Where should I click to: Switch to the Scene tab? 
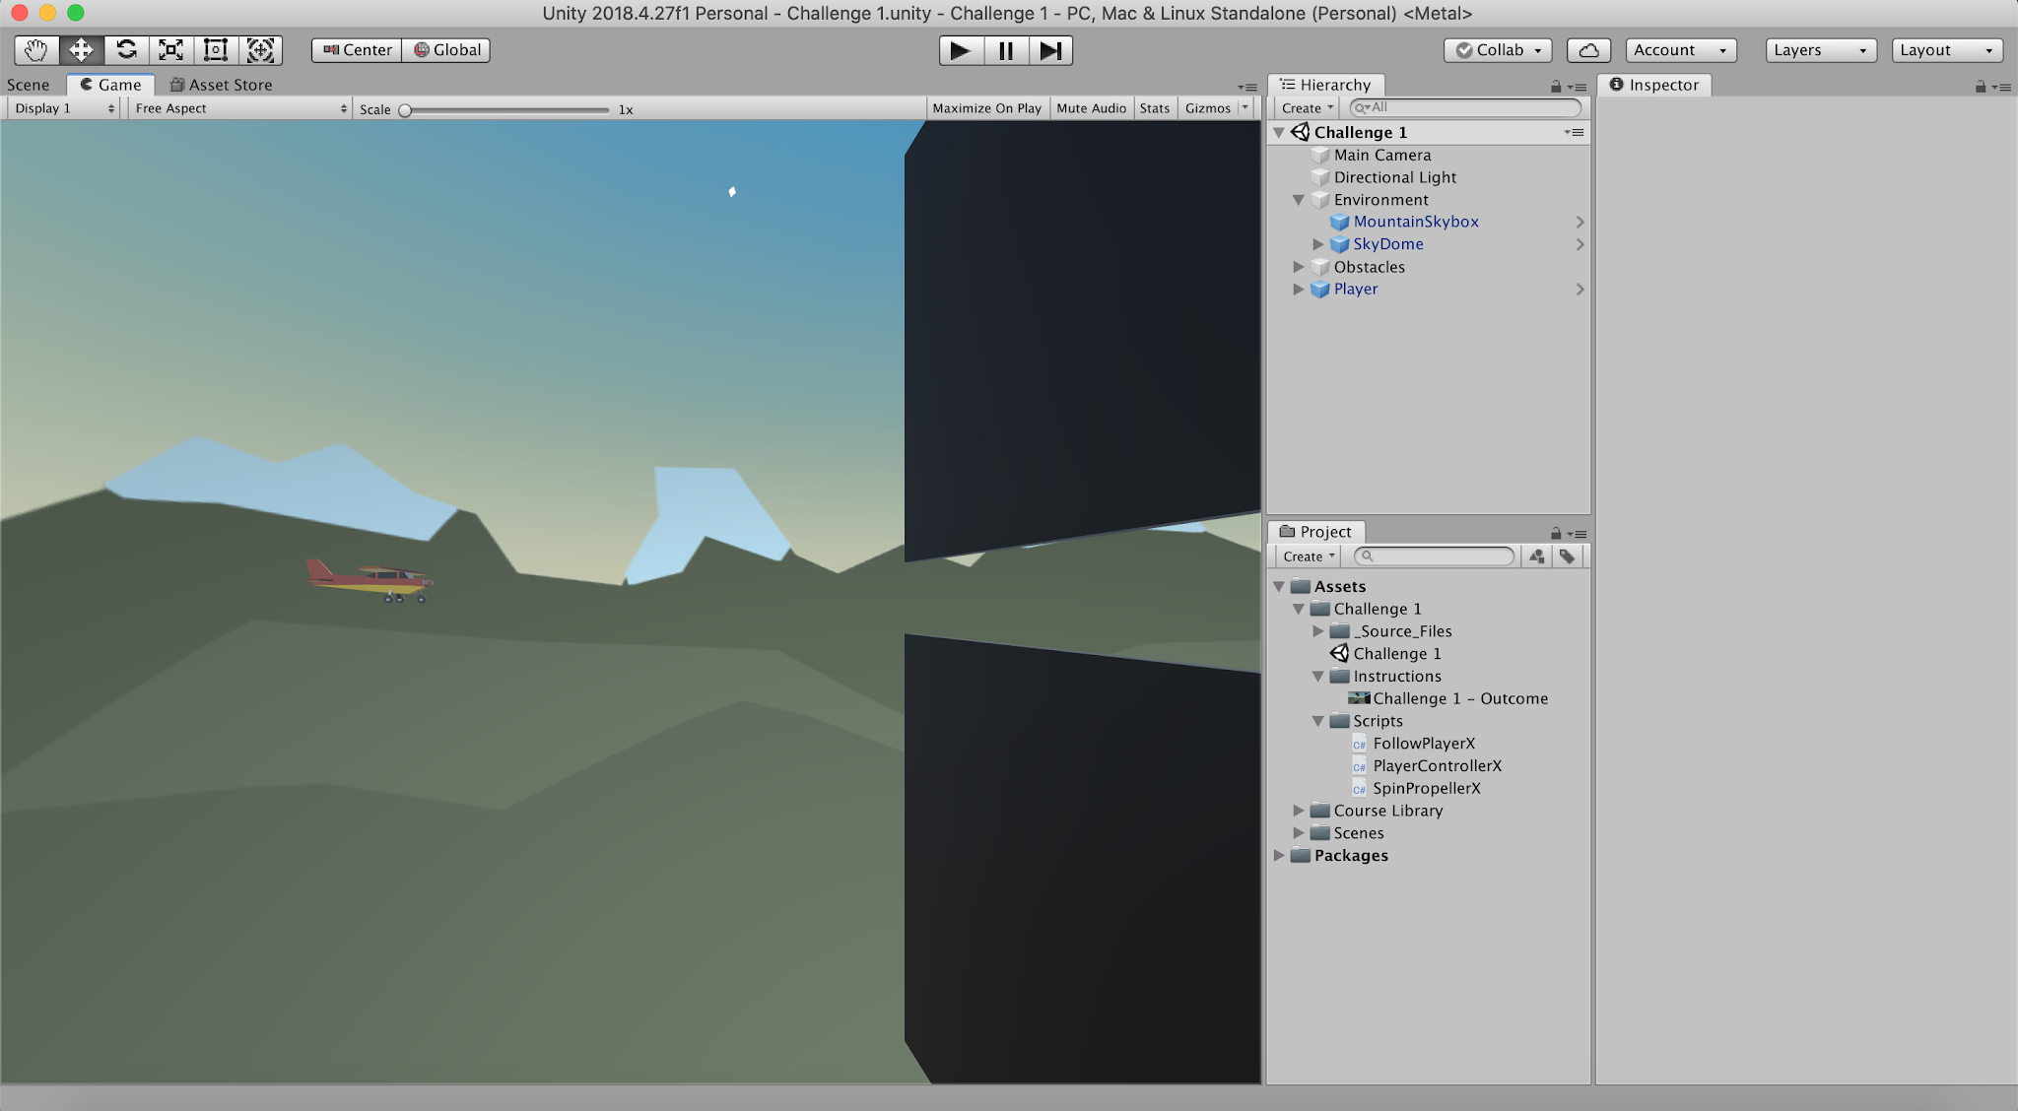click(29, 85)
